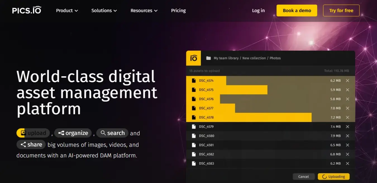The image size is (377, 183).
Task: Click the file icon of DSC_4577
Action: click(194, 108)
